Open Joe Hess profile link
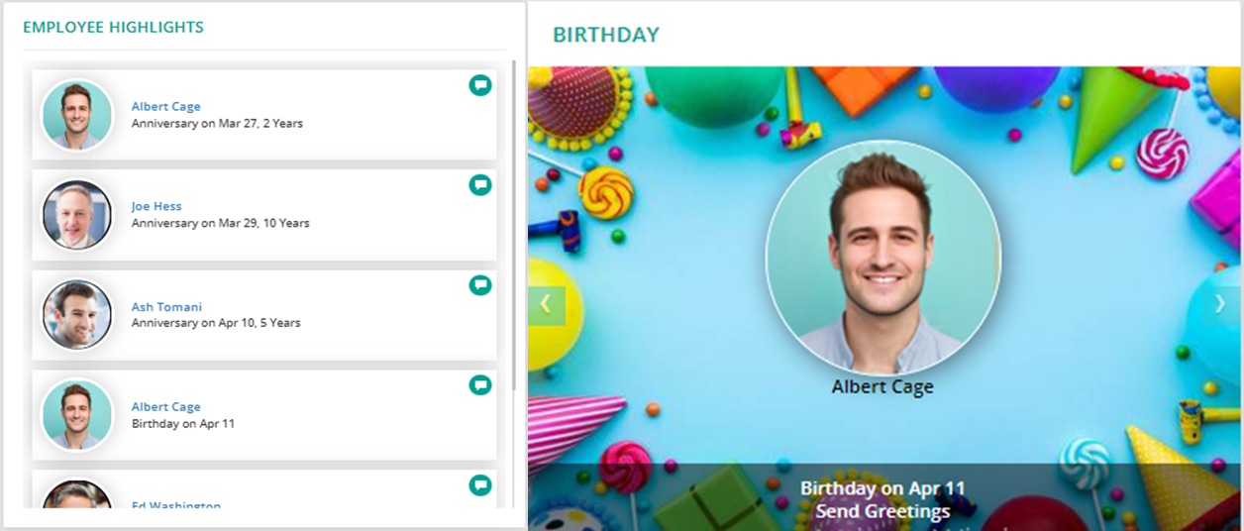The height and width of the screenshot is (531, 1244). 156,207
